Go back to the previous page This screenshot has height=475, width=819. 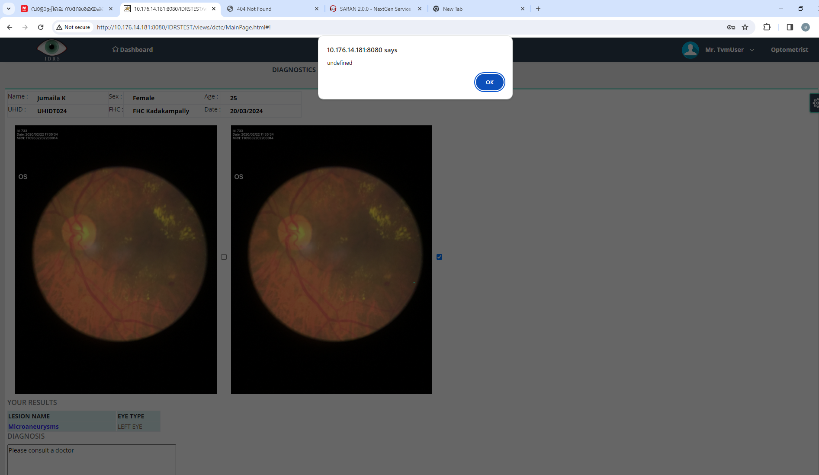pyautogui.click(x=10, y=27)
